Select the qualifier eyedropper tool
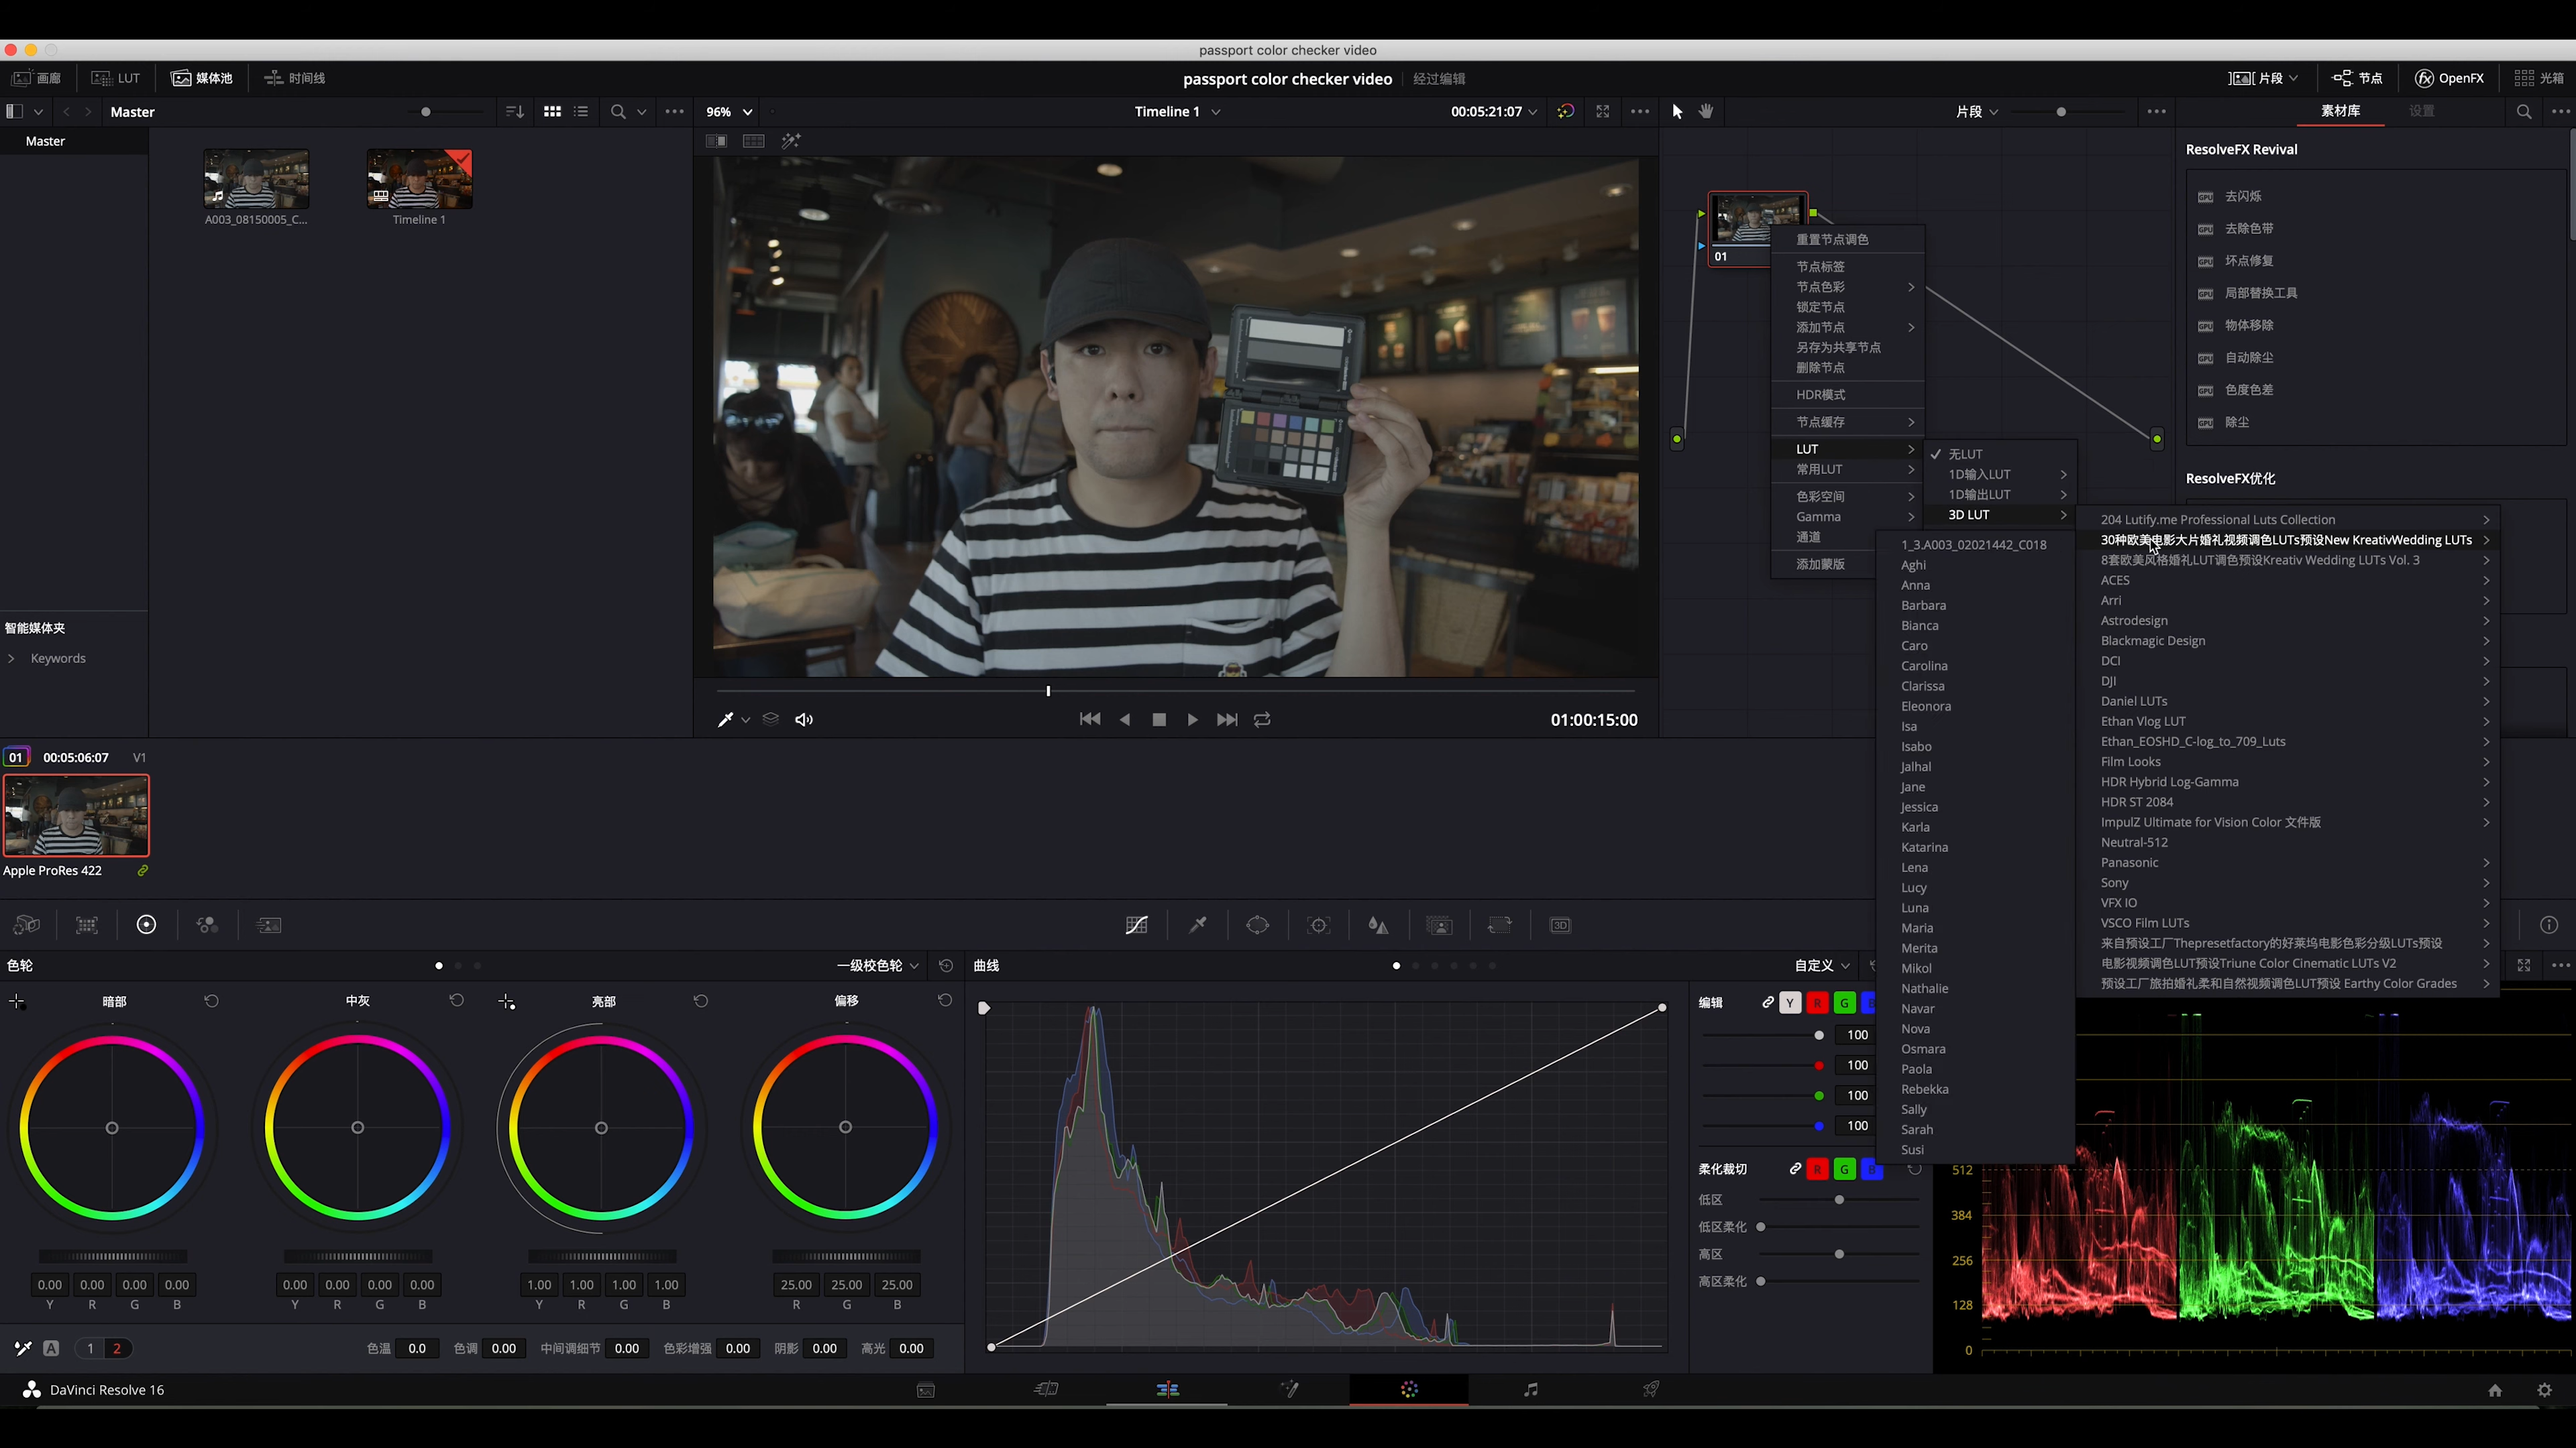The width and height of the screenshot is (2576, 1448). pyautogui.click(x=1197, y=925)
